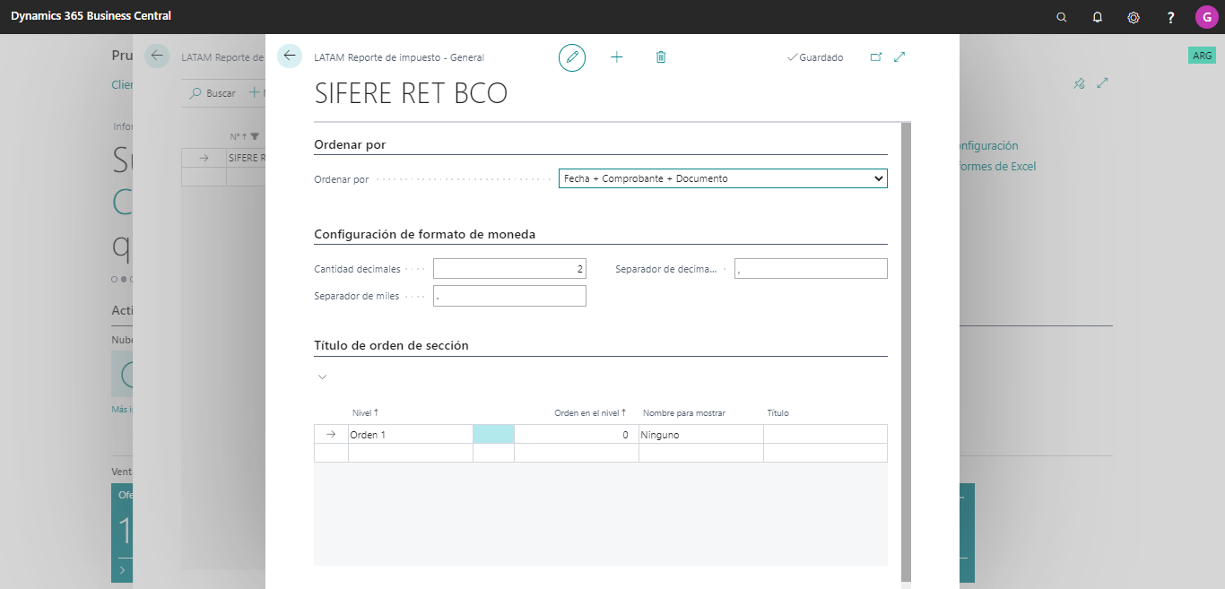Click the Título de orden de sección heading
The width and height of the screenshot is (1225, 589).
(391, 345)
